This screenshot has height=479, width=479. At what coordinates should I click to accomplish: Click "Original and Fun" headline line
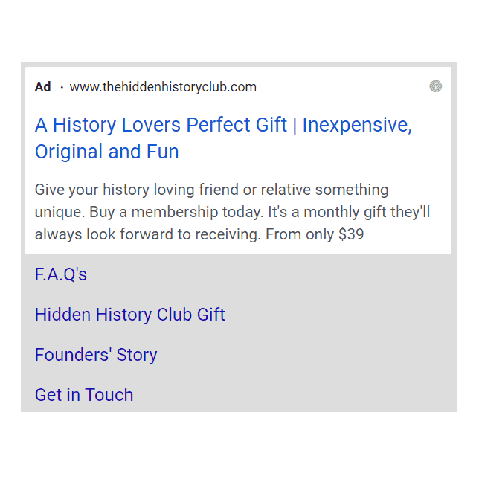[x=106, y=152]
